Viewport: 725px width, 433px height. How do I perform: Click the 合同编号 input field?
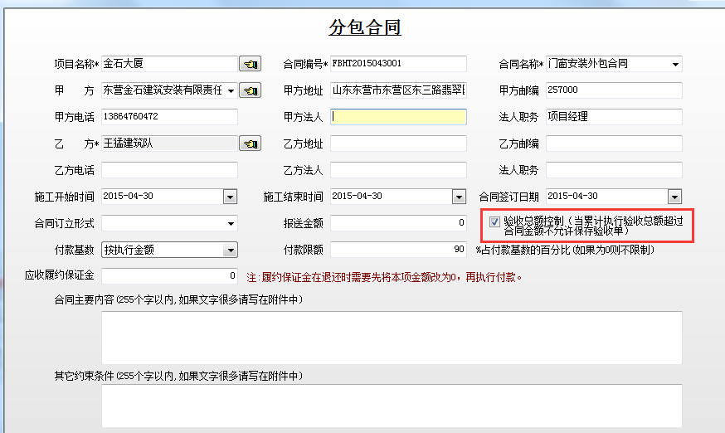pyautogui.click(x=397, y=64)
